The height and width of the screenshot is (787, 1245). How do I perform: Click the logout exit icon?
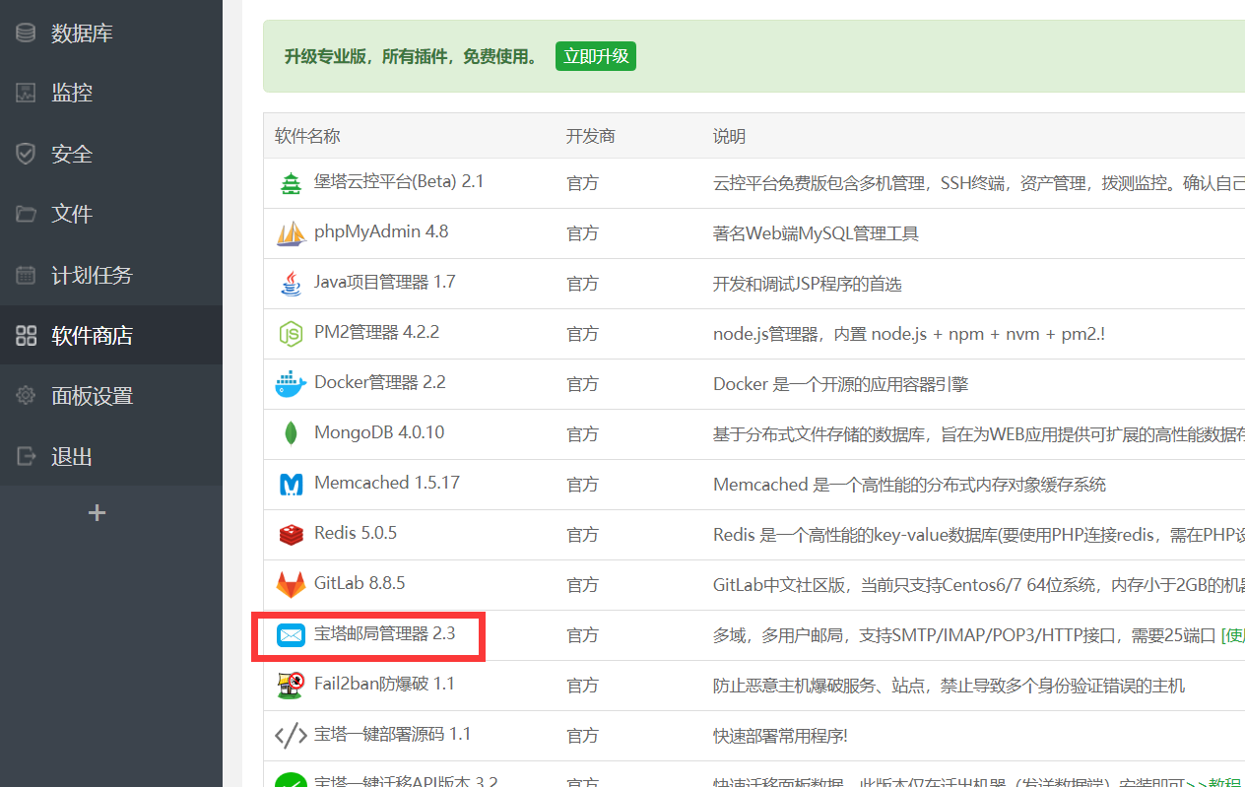pos(26,456)
